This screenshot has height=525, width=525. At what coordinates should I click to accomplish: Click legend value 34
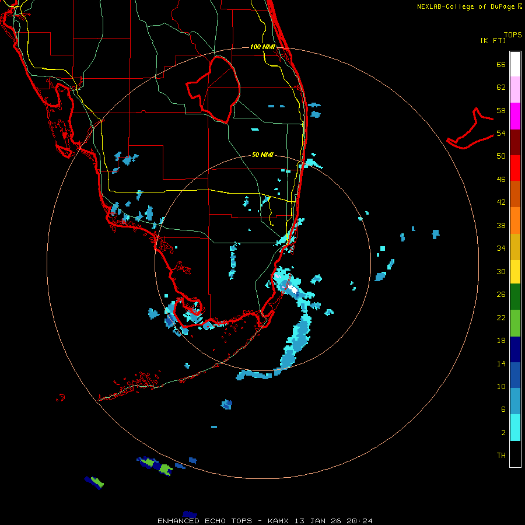501,249
